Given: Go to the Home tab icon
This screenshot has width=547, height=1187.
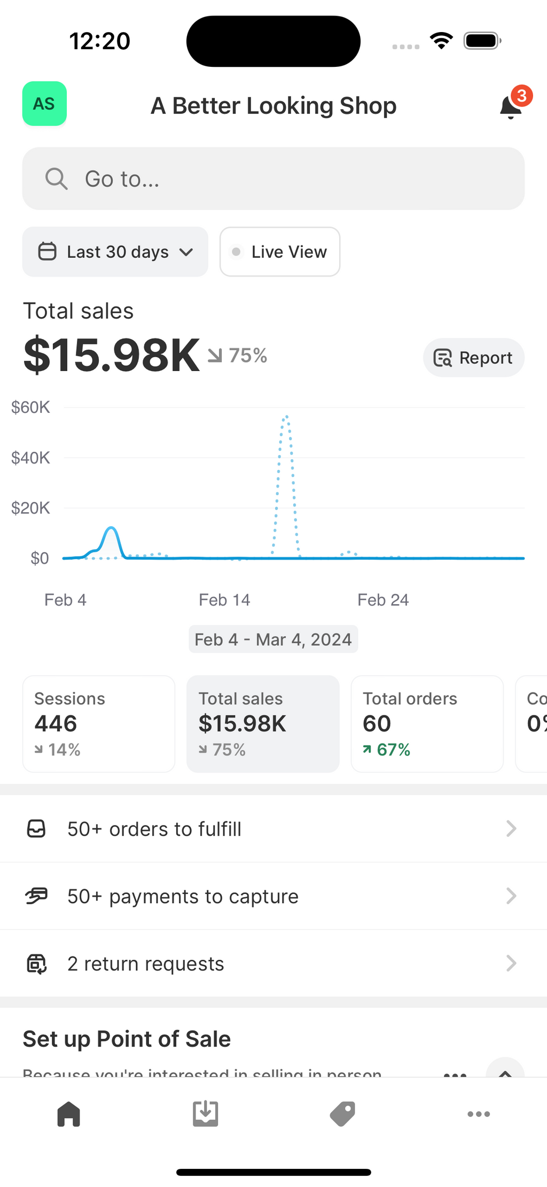Looking at the screenshot, I should click(x=68, y=1114).
